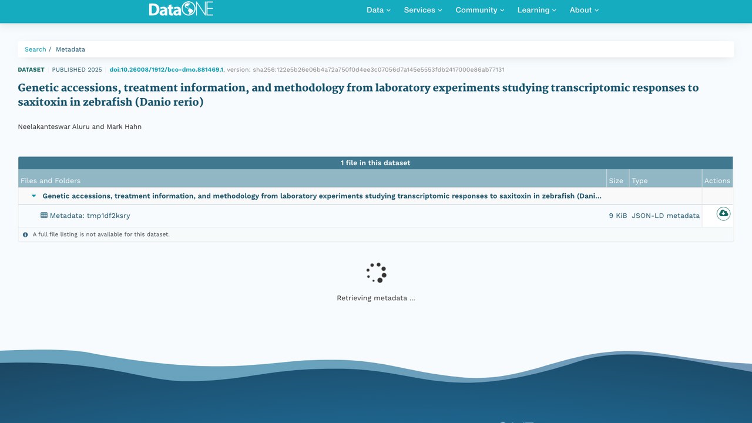Select the Metadata: tmp1df2ksry file row

375,216
